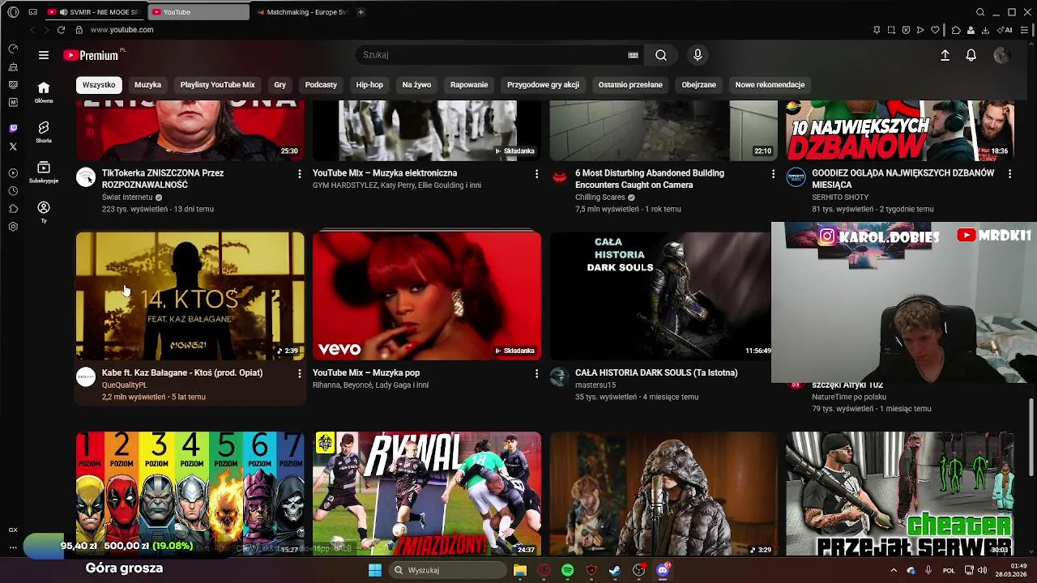Open the Świat Internetu channel link
This screenshot has height=583, width=1037.
[x=127, y=198]
